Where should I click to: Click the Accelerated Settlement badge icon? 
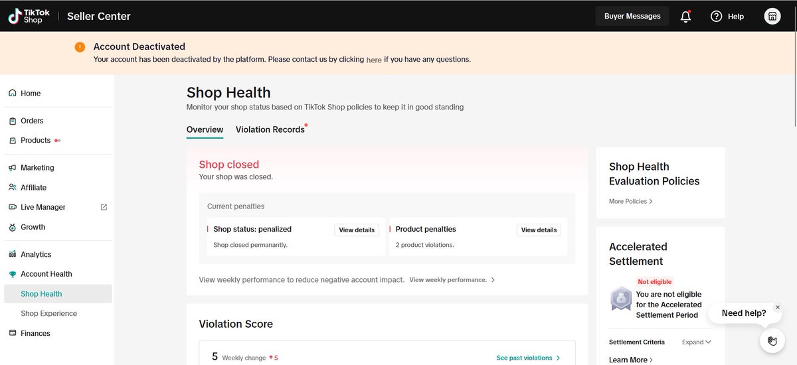[621, 299]
